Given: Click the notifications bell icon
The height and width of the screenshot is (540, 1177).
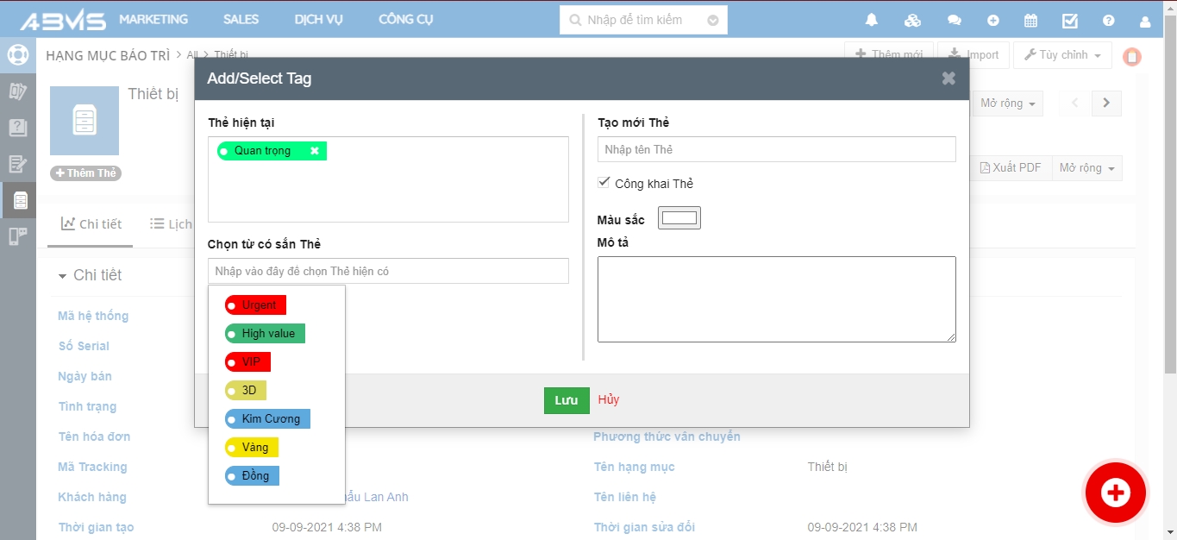Looking at the screenshot, I should click(x=872, y=20).
